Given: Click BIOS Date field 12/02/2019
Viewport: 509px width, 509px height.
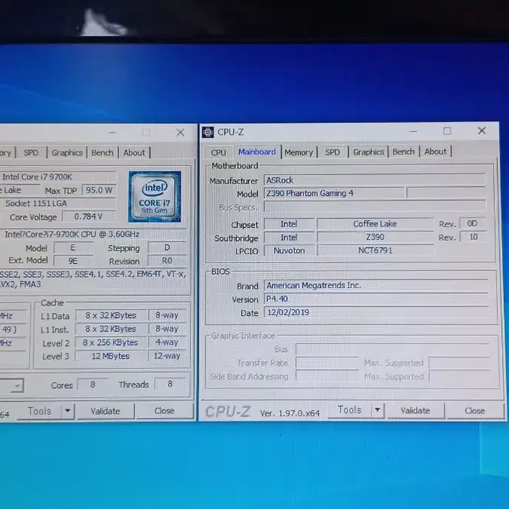Looking at the screenshot, I should (x=376, y=313).
